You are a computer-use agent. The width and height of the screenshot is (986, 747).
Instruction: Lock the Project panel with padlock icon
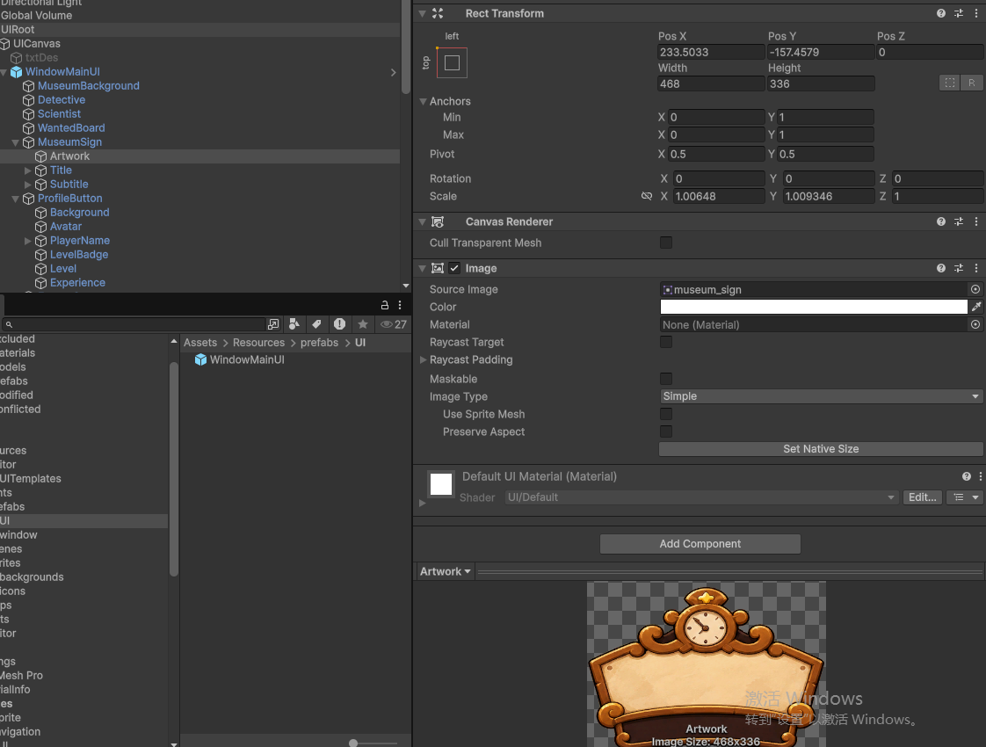[384, 305]
